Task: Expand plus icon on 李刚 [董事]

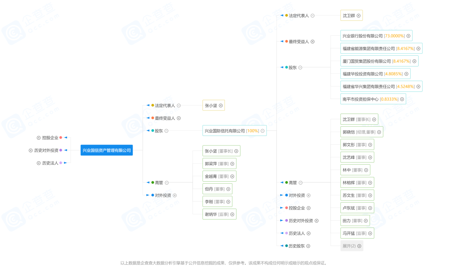Action: click(x=228, y=202)
